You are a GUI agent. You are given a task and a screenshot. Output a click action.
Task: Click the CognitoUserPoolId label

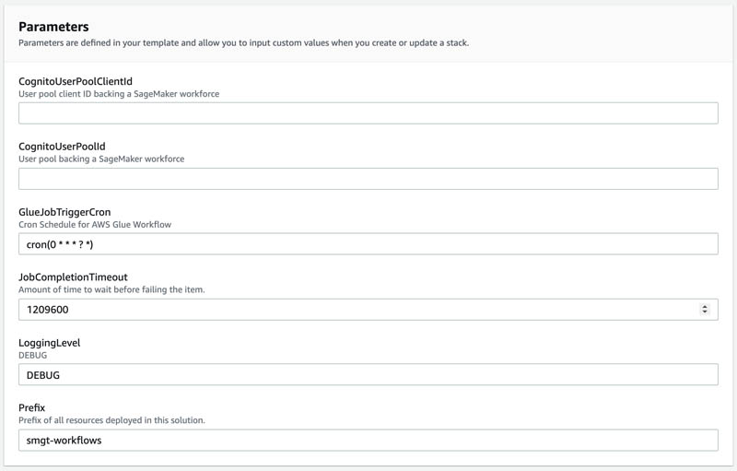[62, 147]
